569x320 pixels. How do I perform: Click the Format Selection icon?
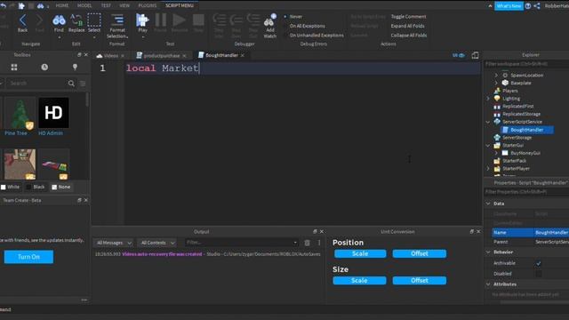117,20
